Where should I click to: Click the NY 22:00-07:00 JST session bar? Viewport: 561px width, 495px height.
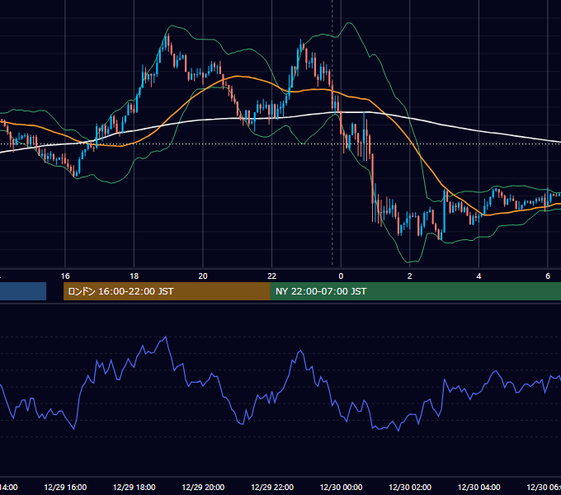pyautogui.click(x=415, y=291)
